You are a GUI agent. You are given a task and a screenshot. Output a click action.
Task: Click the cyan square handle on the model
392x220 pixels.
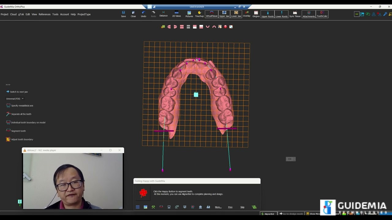point(196,95)
